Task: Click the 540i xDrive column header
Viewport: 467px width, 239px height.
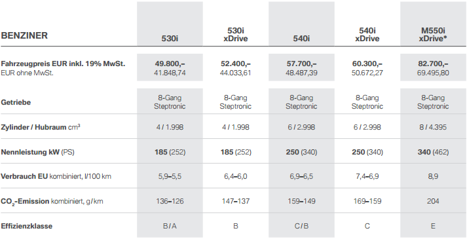Action: point(367,35)
